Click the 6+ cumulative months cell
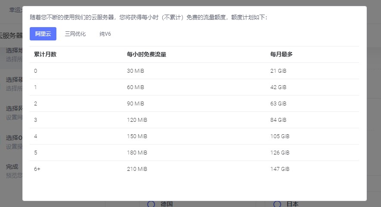The height and width of the screenshot is (207, 381). click(x=37, y=169)
